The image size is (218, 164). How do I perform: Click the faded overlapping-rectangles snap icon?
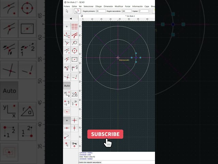tap(67, 112)
